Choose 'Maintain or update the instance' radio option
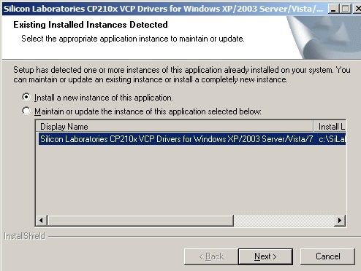The width and height of the screenshot is (361, 271). tap(26, 111)
